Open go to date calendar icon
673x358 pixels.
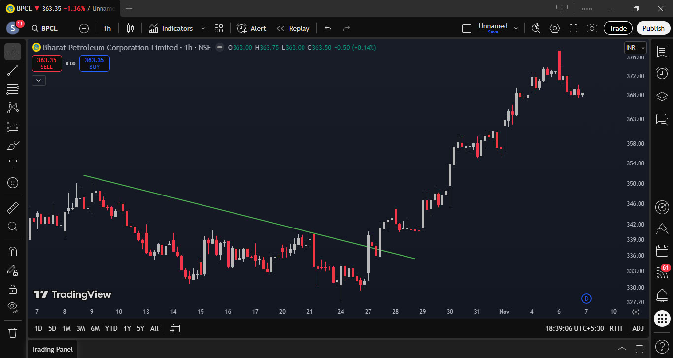175,328
